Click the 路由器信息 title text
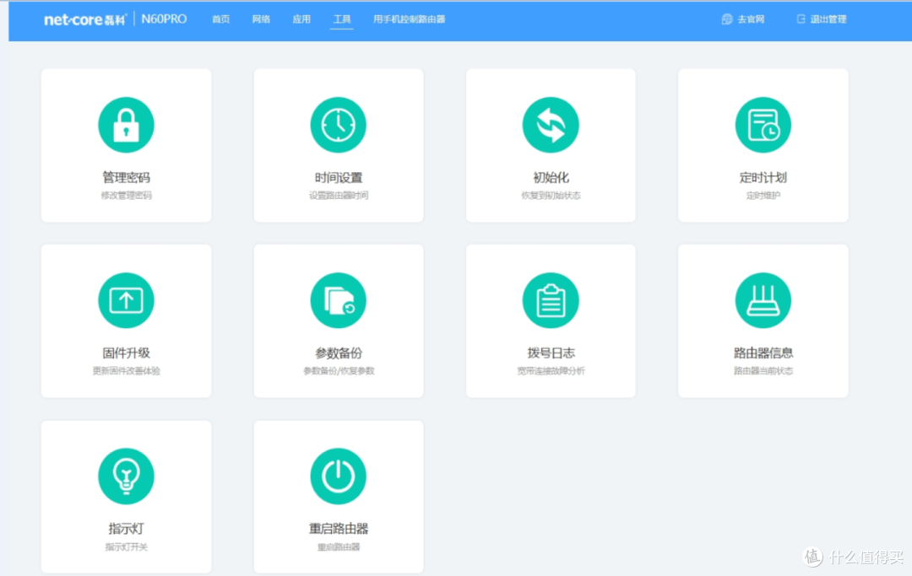 [763, 353]
